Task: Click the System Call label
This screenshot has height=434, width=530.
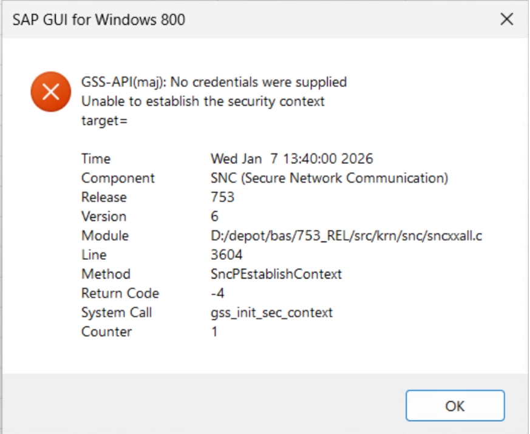Action: click(117, 313)
